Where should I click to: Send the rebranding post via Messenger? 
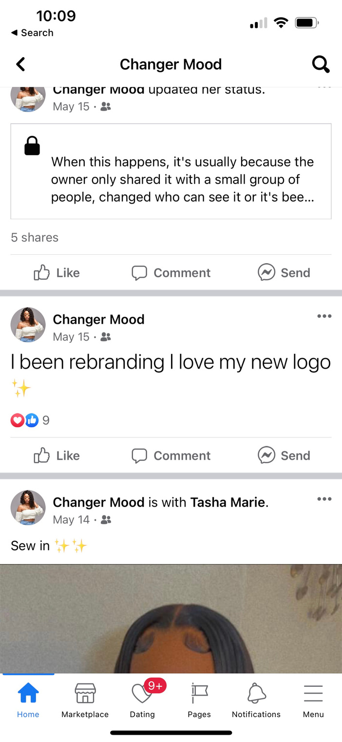284,455
